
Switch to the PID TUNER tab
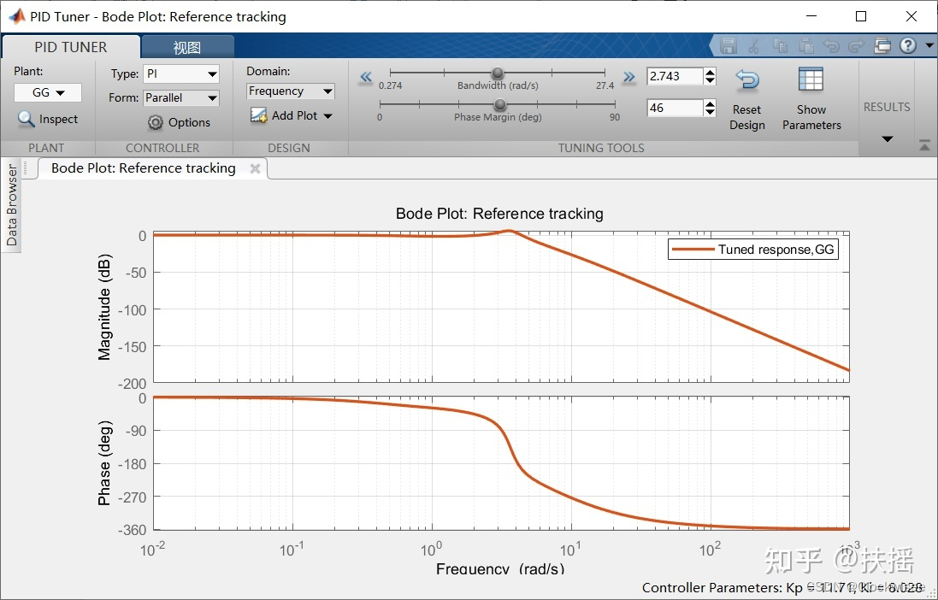tap(71, 47)
